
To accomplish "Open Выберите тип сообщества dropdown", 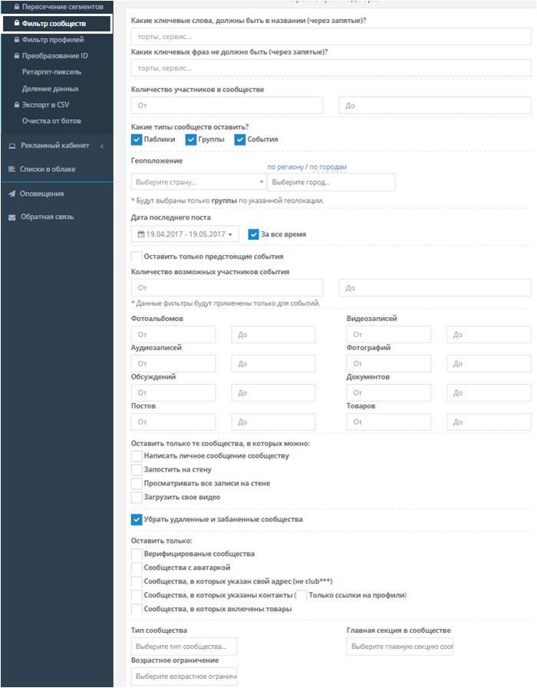I will pyautogui.click(x=184, y=647).
